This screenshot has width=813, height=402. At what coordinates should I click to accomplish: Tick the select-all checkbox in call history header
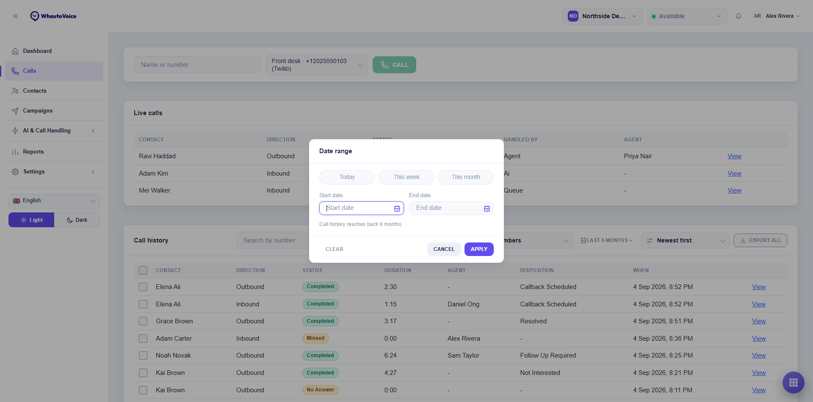pos(143,270)
